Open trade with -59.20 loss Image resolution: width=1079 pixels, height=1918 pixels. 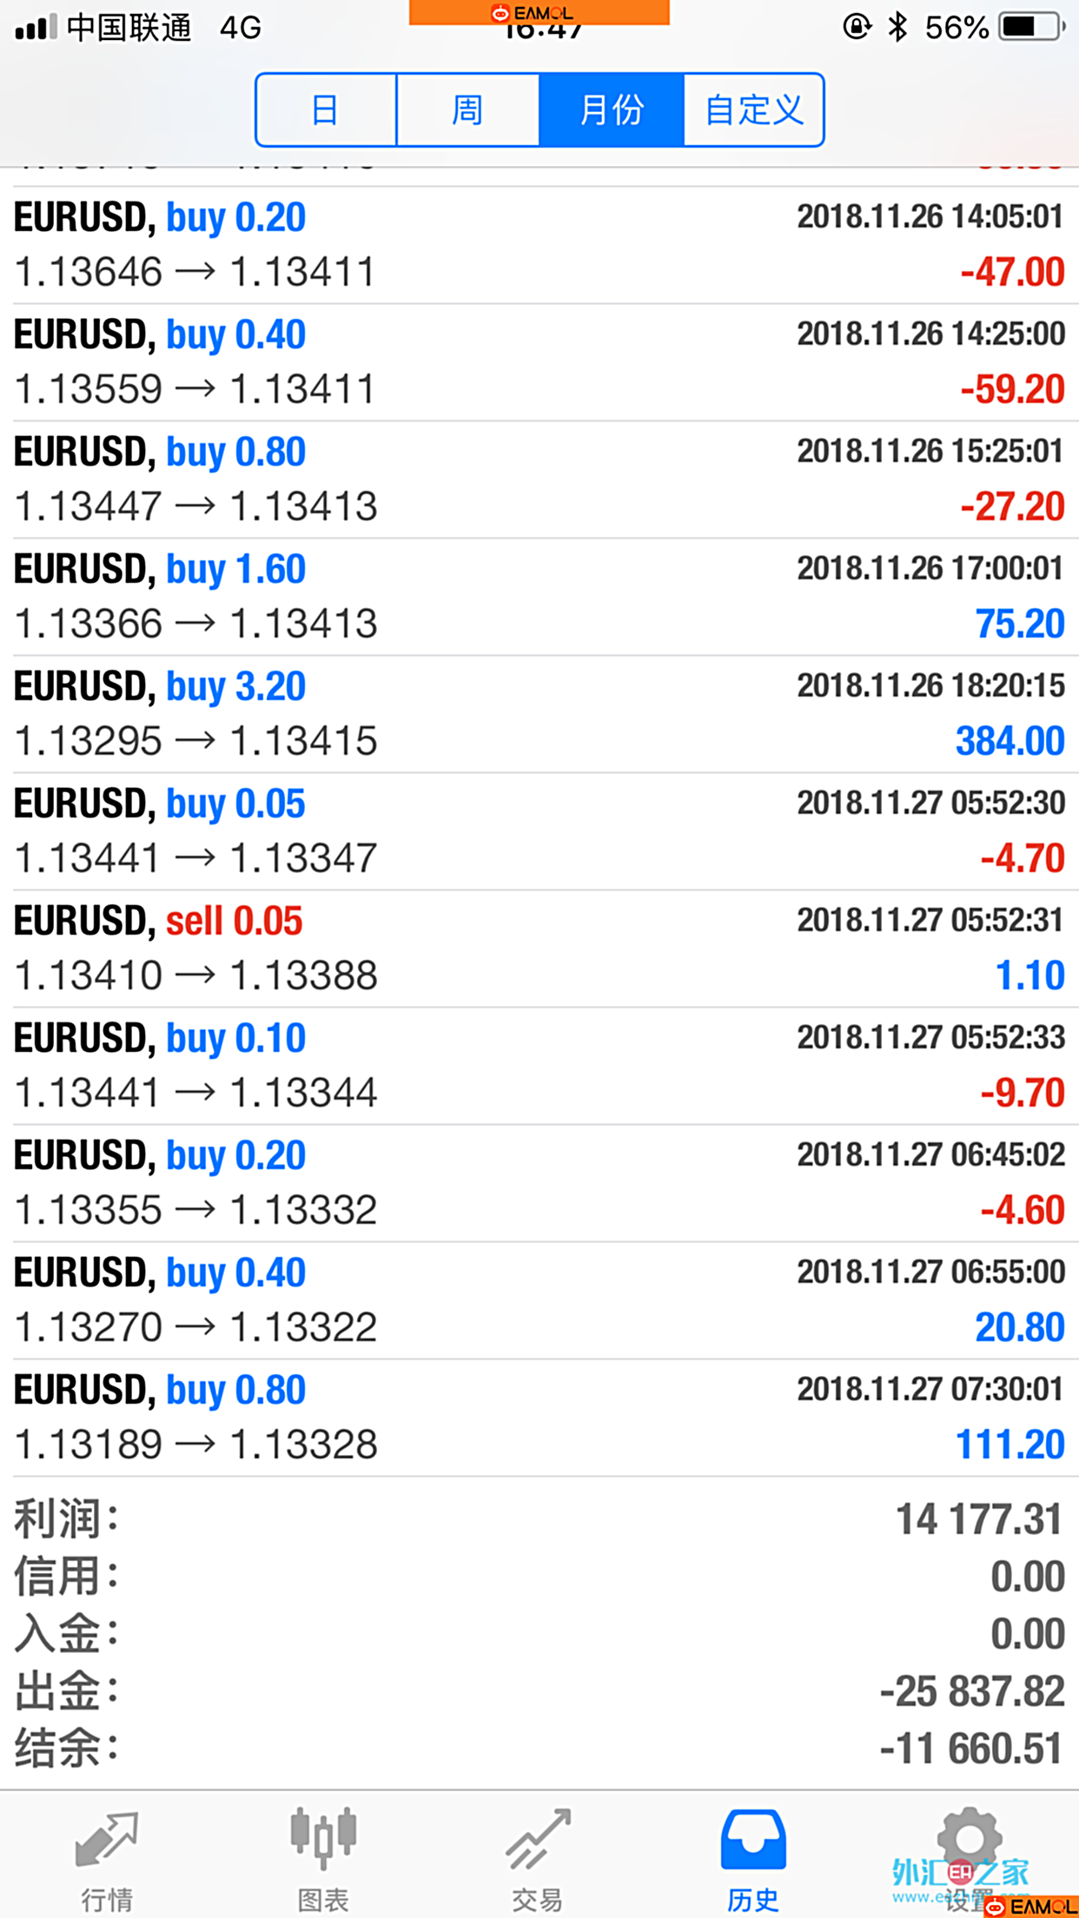(539, 362)
